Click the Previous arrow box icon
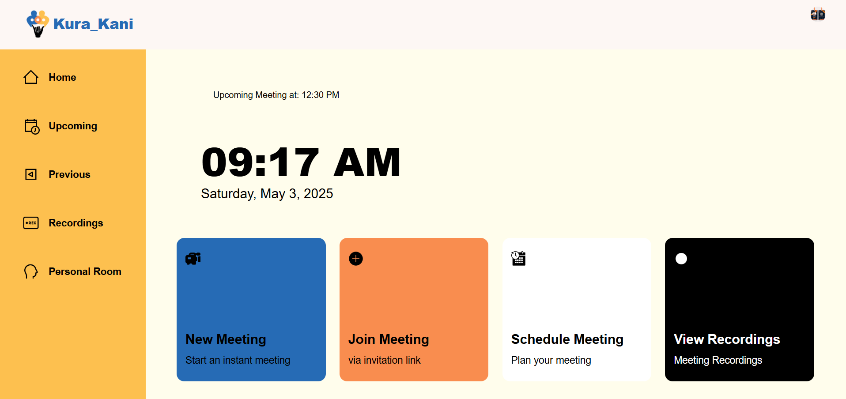846x399 pixels. [31, 174]
